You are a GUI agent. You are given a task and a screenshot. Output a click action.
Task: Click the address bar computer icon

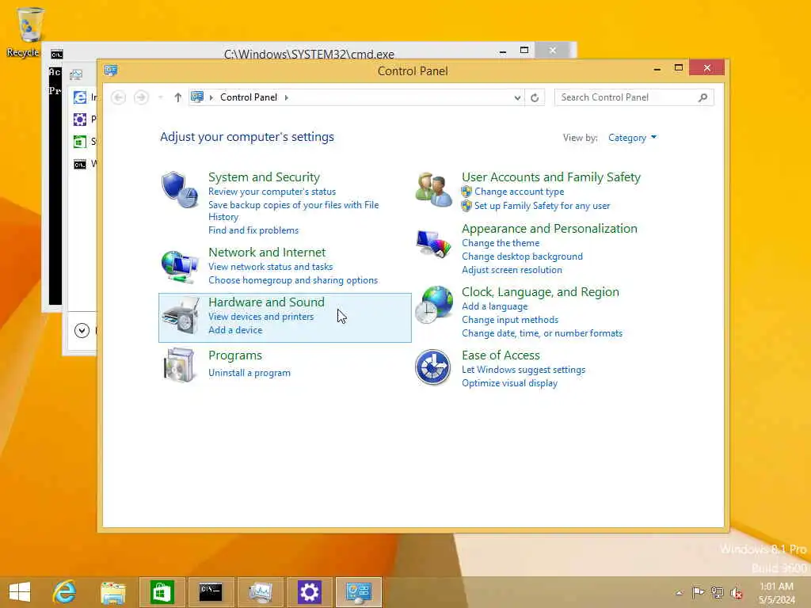pos(197,97)
